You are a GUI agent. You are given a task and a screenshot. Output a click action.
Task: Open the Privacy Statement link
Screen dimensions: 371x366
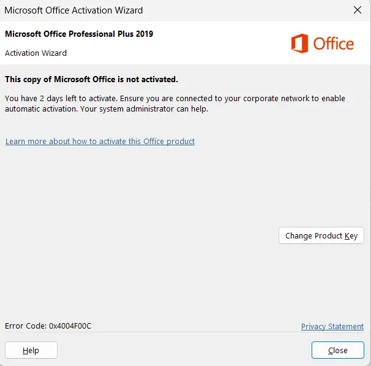[332, 326]
